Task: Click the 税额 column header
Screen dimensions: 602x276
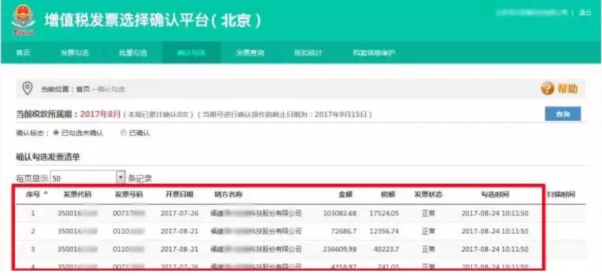Action: pyautogui.click(x=389, y=194)
